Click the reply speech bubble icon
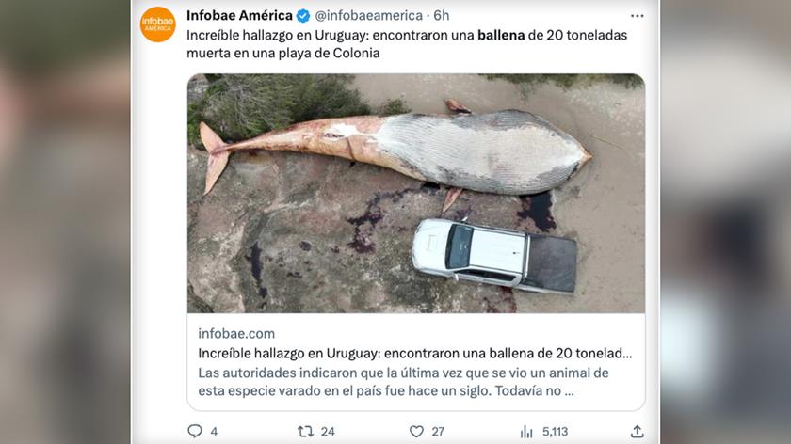Screen dimensions: 791x444 point(195,432)
